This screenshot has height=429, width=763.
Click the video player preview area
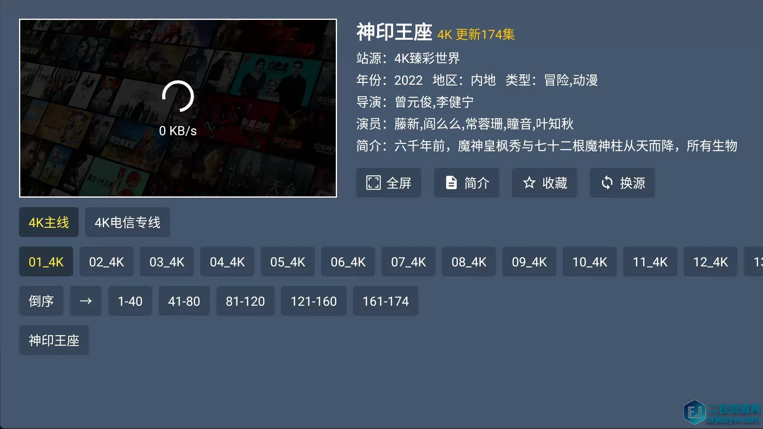pos(178,108)
